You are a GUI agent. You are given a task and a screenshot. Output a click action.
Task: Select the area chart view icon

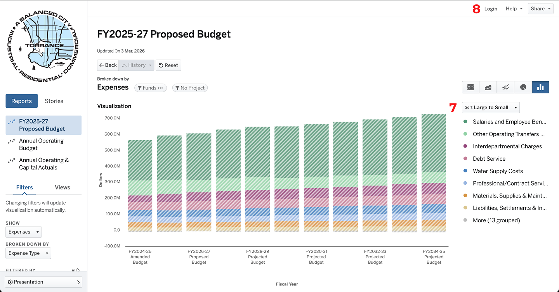click(488, 87)
